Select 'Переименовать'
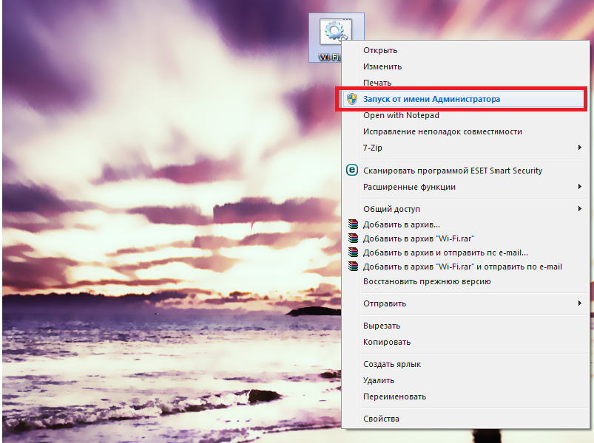This screenshot has width=594, height=443. (465, 397)
